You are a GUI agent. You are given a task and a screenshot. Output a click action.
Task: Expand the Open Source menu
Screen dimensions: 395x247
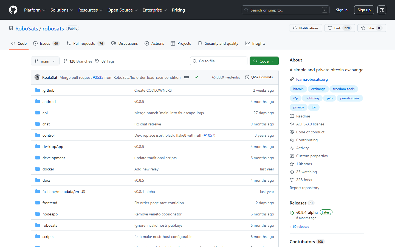pos(122,10)
